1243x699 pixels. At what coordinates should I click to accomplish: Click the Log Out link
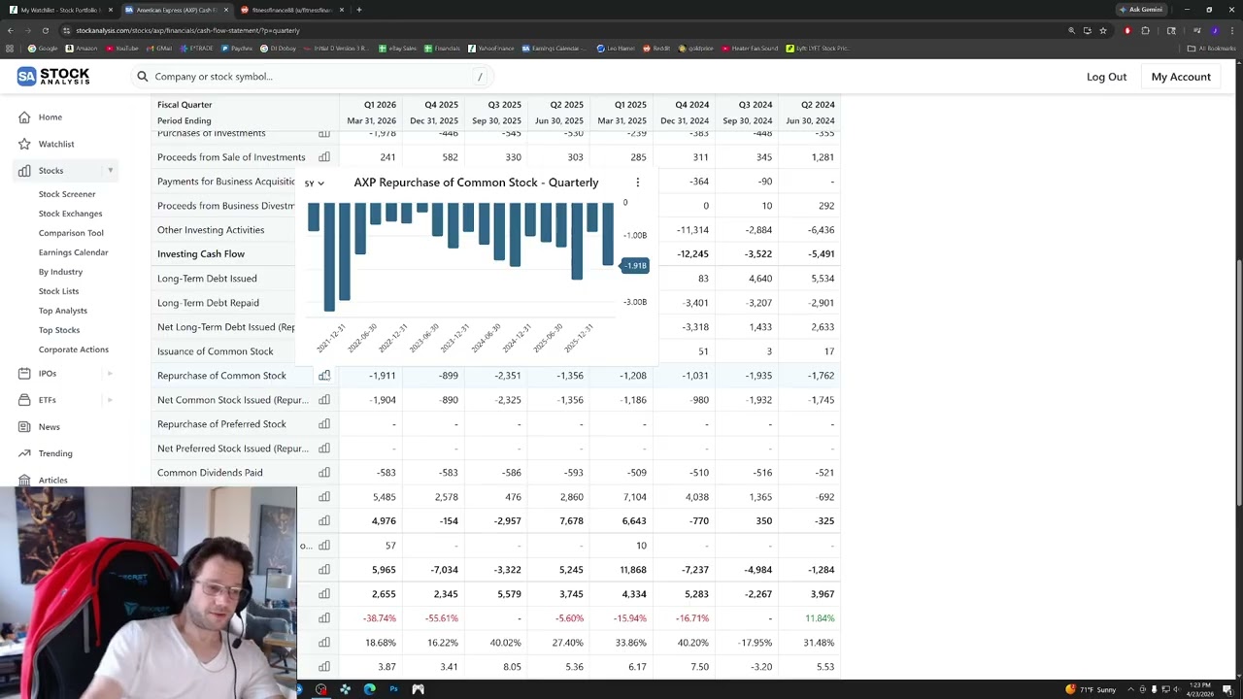coord(1106,77)
